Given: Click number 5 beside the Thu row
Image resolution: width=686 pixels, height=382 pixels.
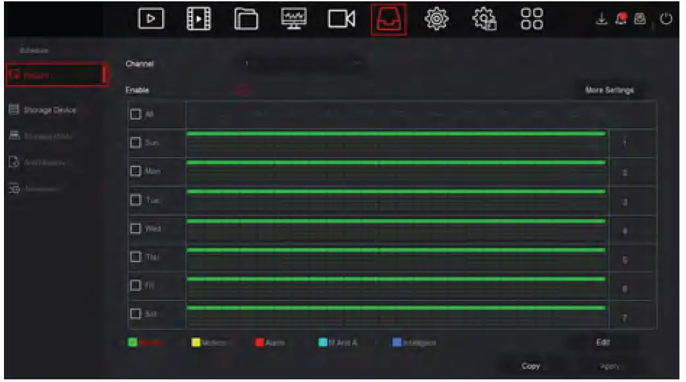Looking at the screenshot, I should point(625,260).
